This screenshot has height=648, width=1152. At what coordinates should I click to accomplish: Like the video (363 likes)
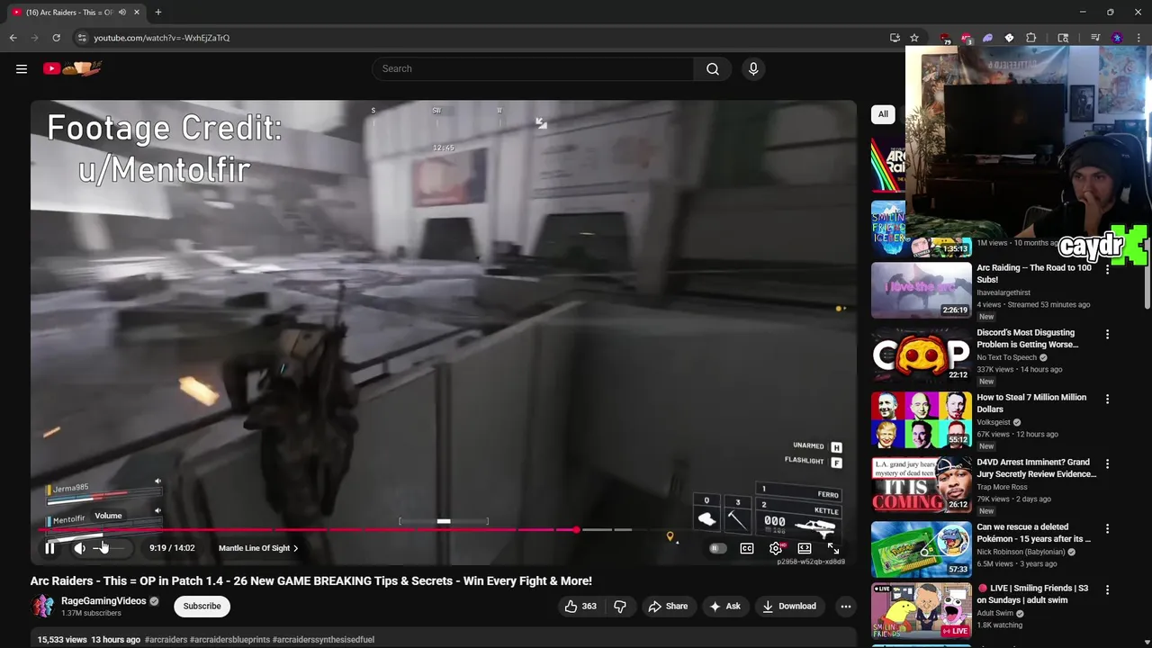coord(580,606)
